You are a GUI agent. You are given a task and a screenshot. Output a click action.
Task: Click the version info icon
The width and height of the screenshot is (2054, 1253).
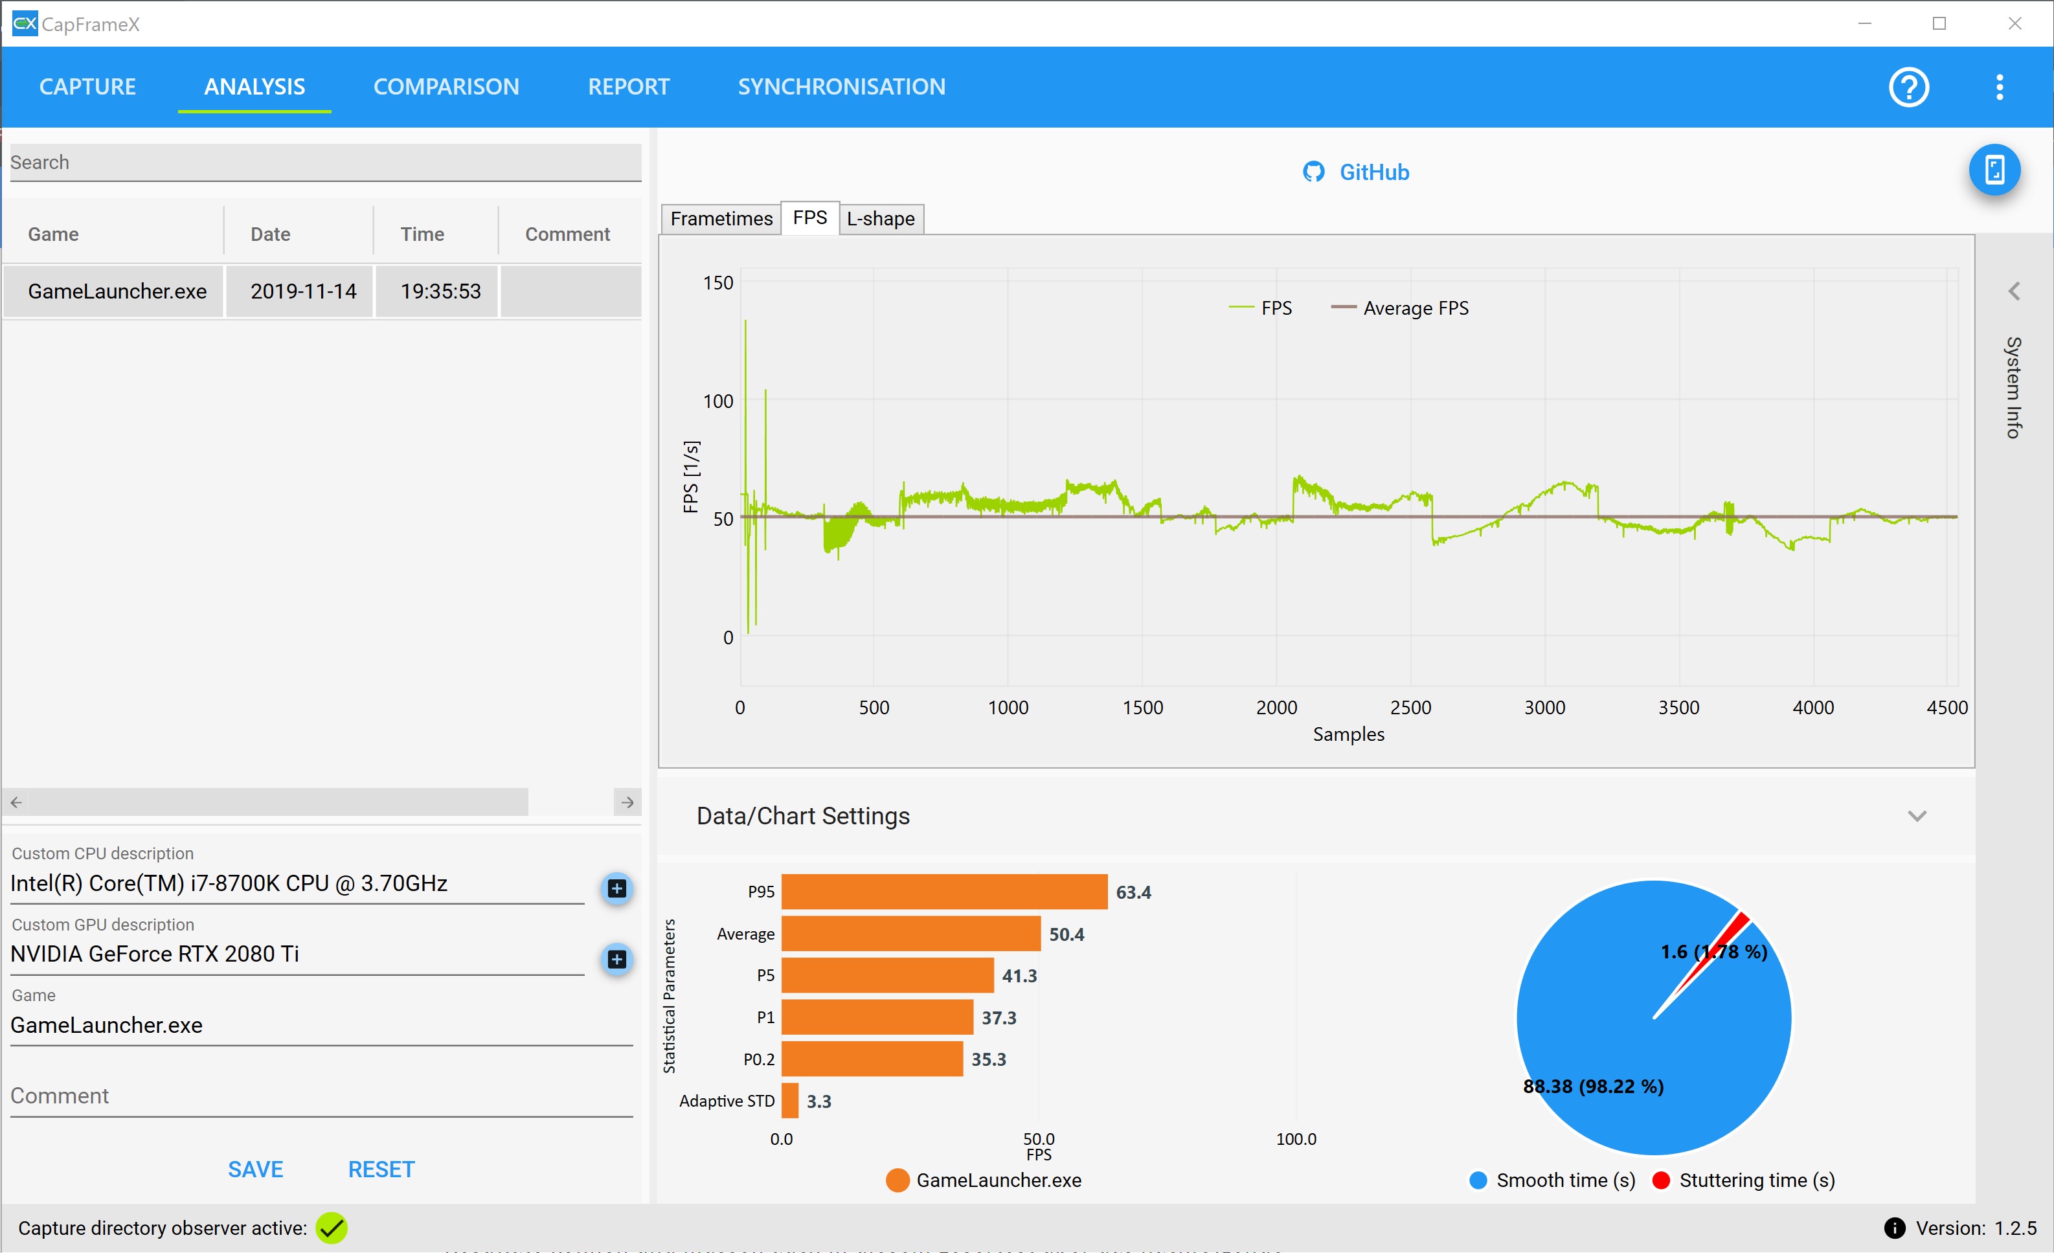pos(1894,1227)
